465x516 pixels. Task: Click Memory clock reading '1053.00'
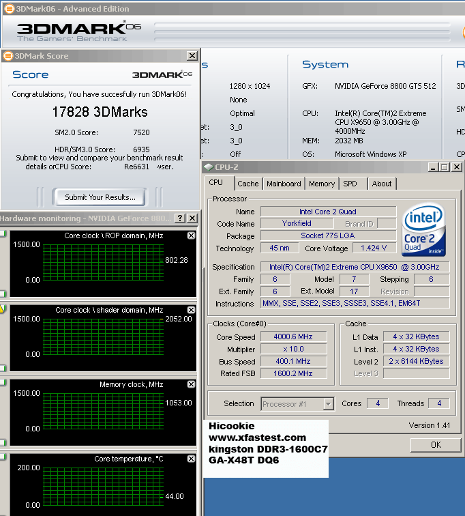[x=179, y=403]
